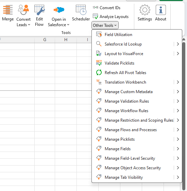Image resolution: width=187 pixels, height=191 pixels.
Task: Click the Convert IDs icon
Action: point(96,7)
